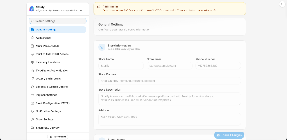Click the "Brand Assets" section title
The width and height of the screenshot is (287, 140).
point(116,139)
